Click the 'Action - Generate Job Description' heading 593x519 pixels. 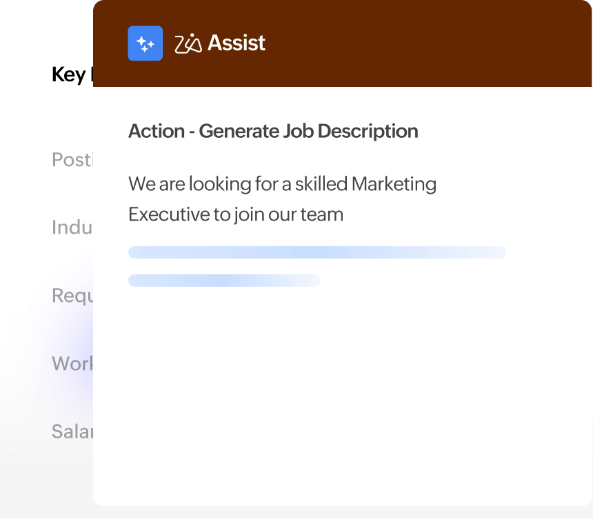[273, 131]
